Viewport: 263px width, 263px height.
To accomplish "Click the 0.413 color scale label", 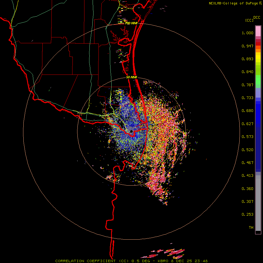I will point(248,176).
